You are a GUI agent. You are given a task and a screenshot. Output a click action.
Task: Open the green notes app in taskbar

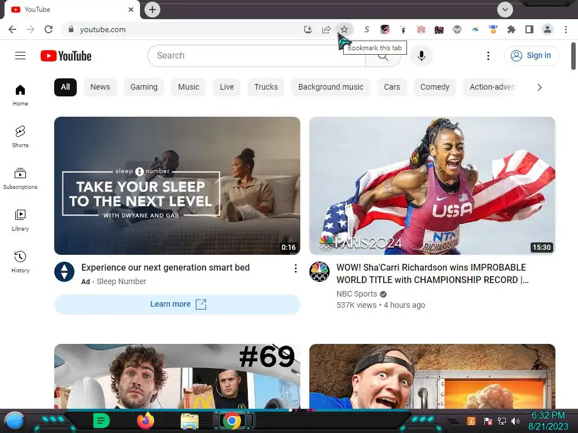click(x=101, y=421)
